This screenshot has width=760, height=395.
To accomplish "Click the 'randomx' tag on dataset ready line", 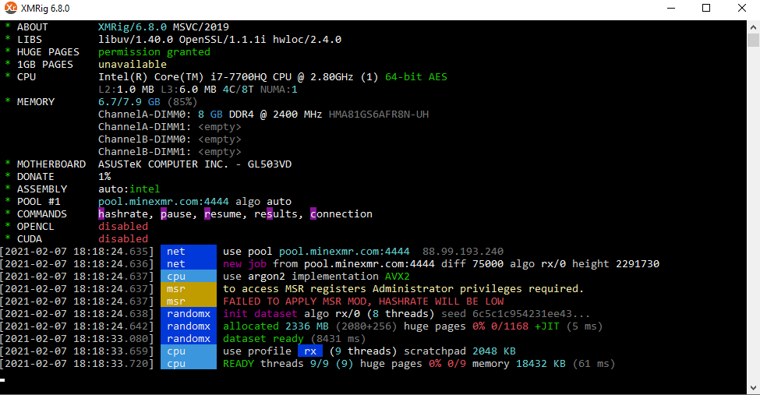I will click(x=189, y=338).
